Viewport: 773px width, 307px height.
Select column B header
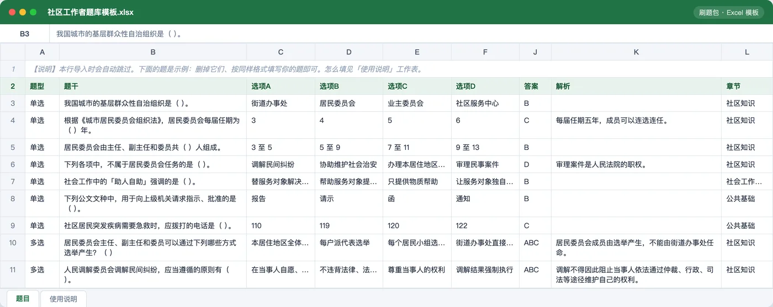pos(153,52)
